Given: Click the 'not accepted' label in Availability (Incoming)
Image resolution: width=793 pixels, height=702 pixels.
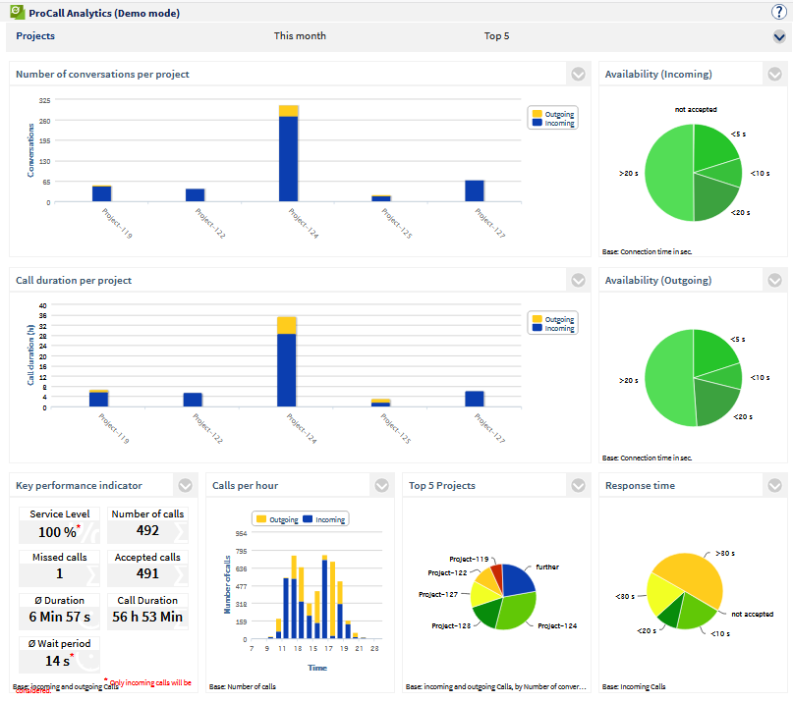Looking at the screenshot, I should [696, 109].
